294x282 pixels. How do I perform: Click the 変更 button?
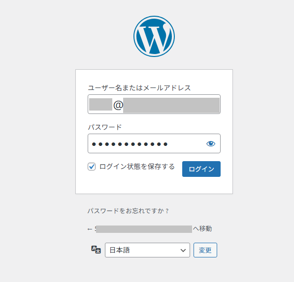[205, 250]
